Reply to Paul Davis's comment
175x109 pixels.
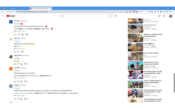pyautogui.click(x=27, y=35)
